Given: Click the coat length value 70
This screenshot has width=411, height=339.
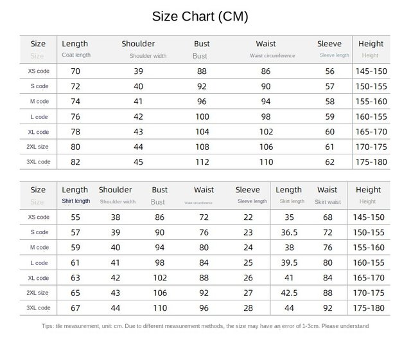Looking at the screenshot, I should pyautogui.click(x=75, y=71).
